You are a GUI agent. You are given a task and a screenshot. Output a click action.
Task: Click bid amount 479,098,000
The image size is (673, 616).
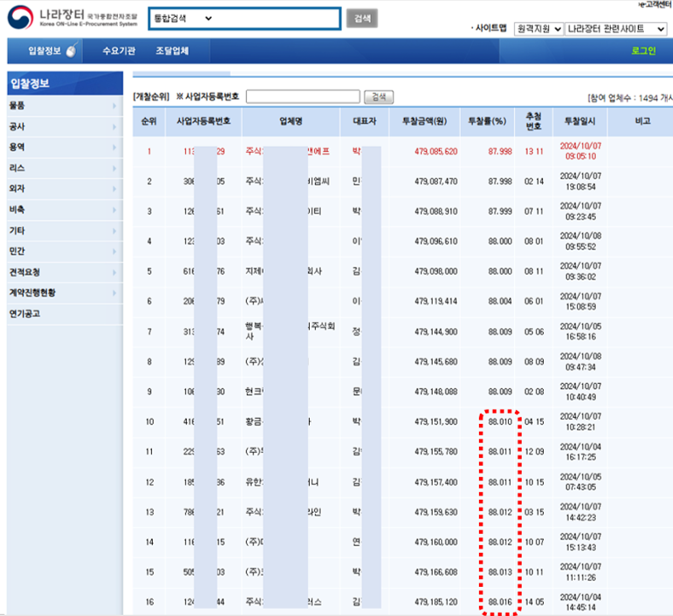[x=436, y=271]
